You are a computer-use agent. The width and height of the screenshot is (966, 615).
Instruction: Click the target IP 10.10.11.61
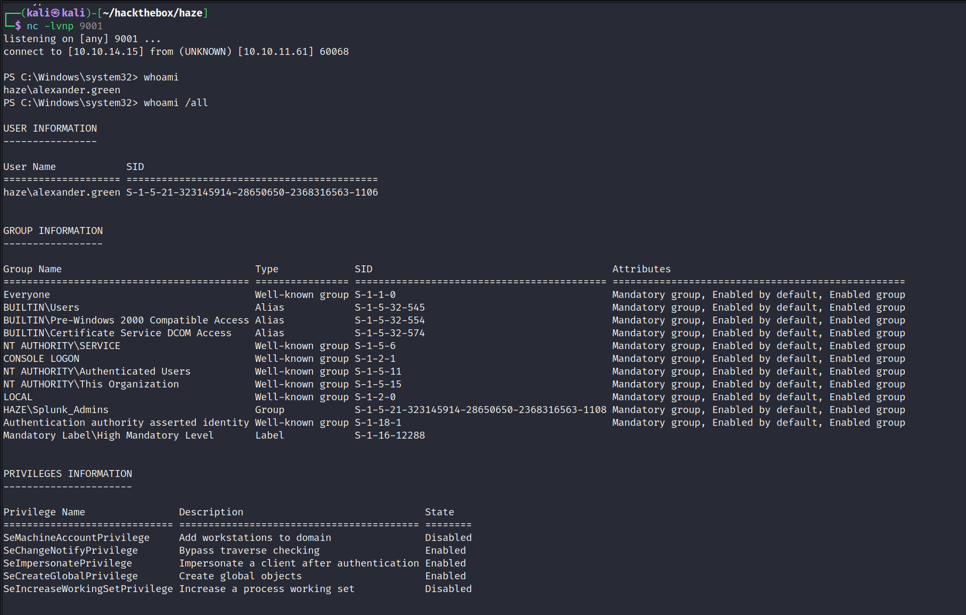coord(275,52)
